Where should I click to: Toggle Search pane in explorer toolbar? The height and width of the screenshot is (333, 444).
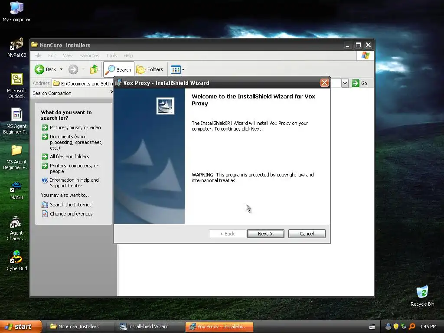119,69
